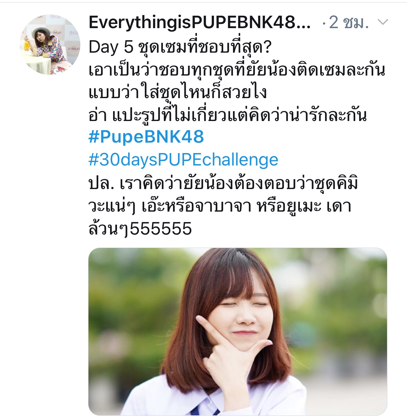Tap the tweet line starting with วะแน่ๆ

point(220,206)
